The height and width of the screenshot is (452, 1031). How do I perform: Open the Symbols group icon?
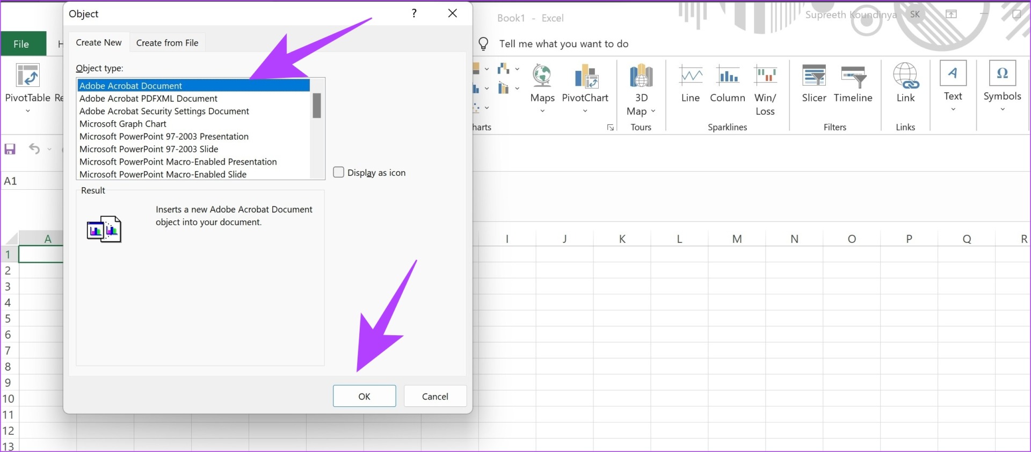[x=1003, y=73]
